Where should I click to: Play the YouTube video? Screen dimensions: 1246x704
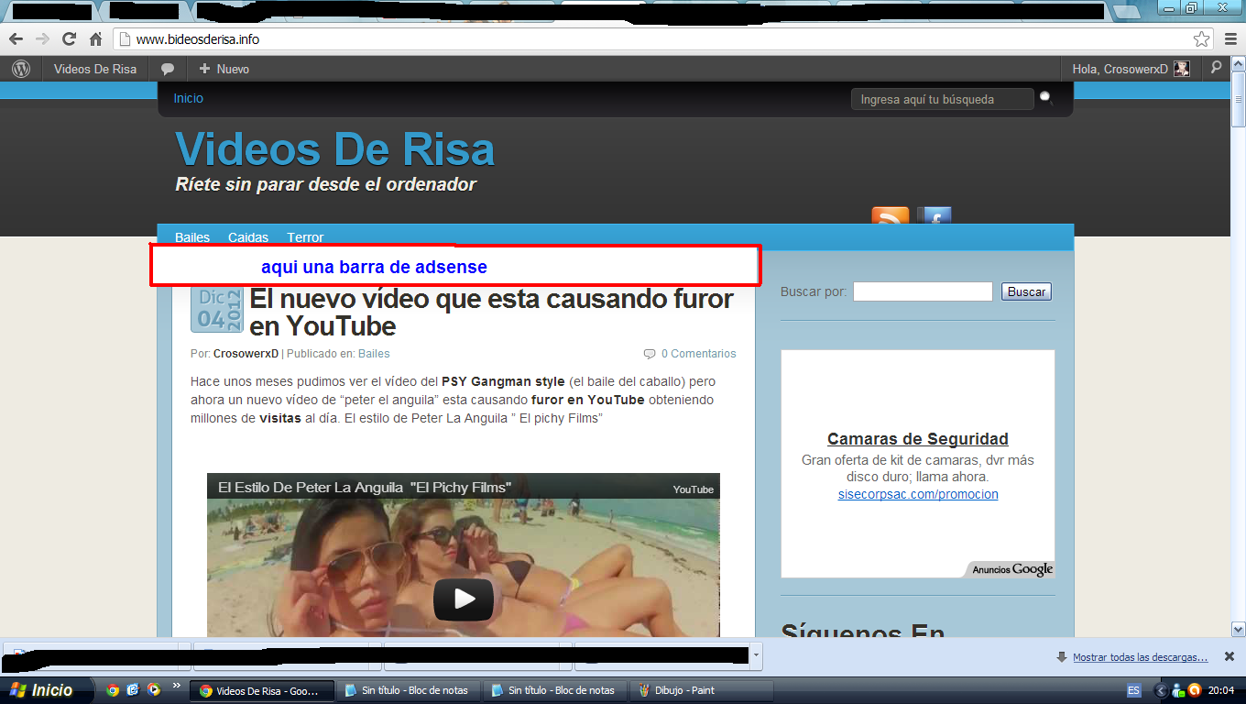464,599
